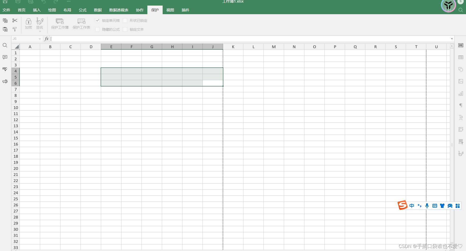This screenshot has width=466, height=251.
Task: Switch to the 协作 tab
Action: [140, 10]
